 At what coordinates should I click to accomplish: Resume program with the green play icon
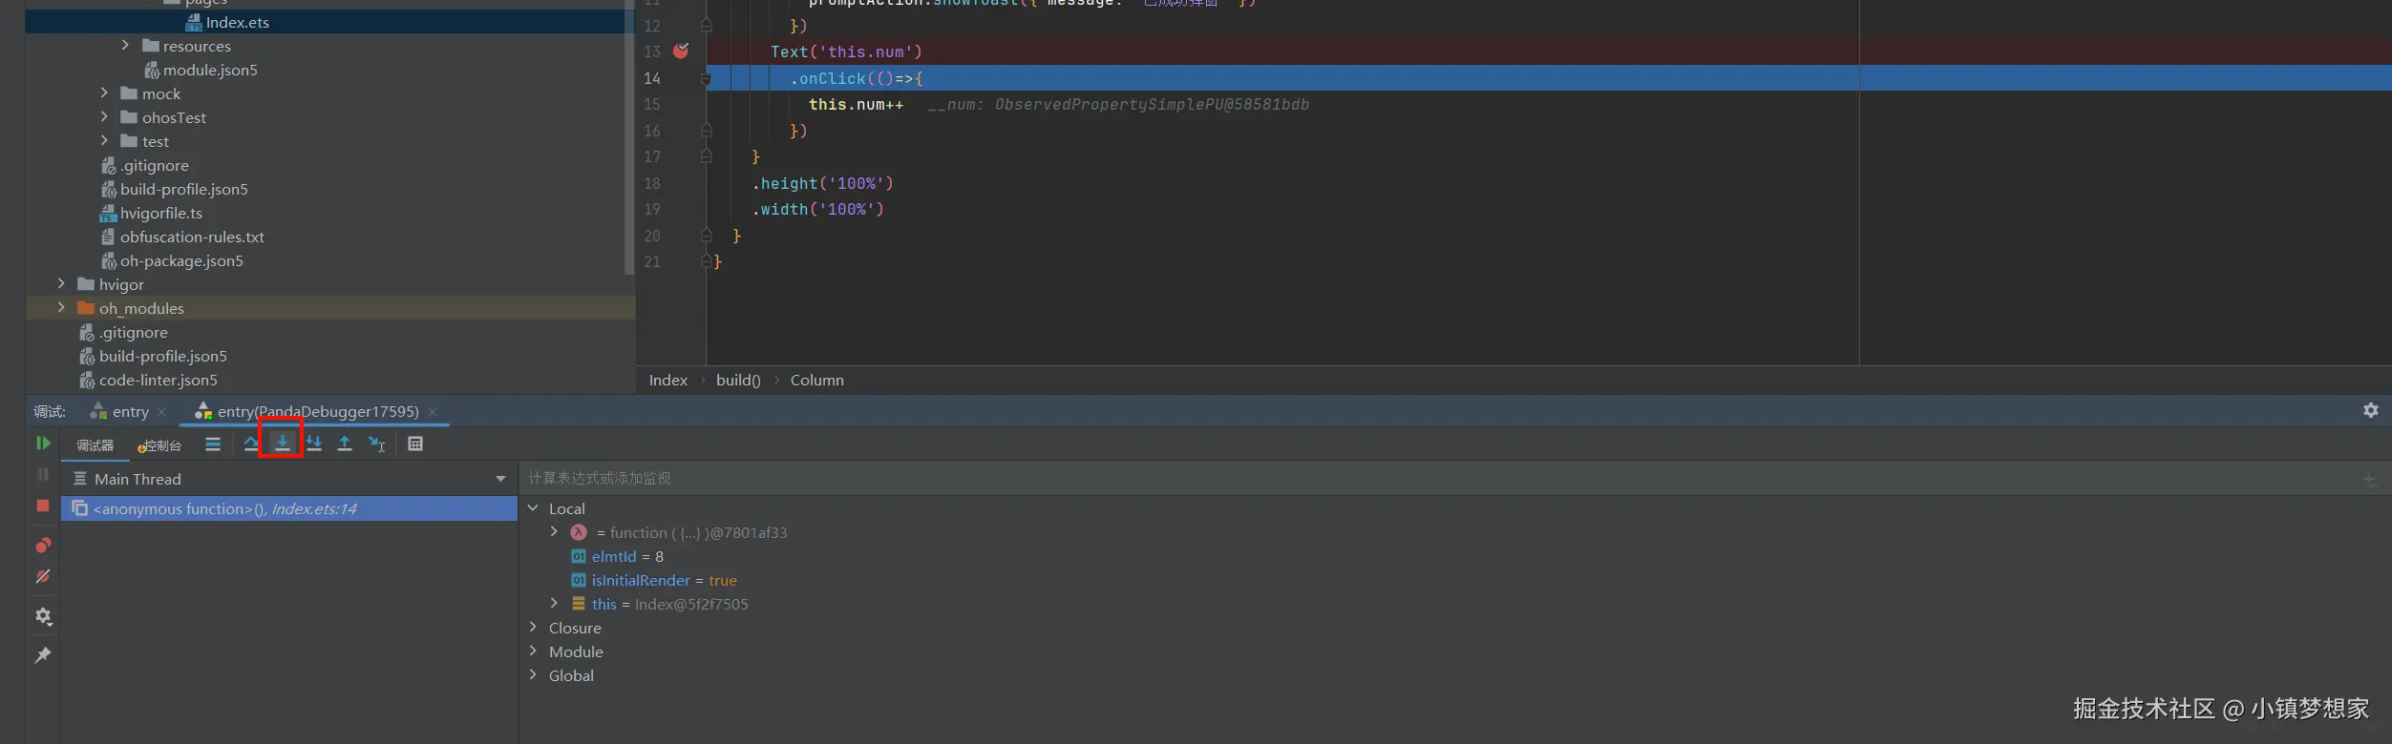43,443
